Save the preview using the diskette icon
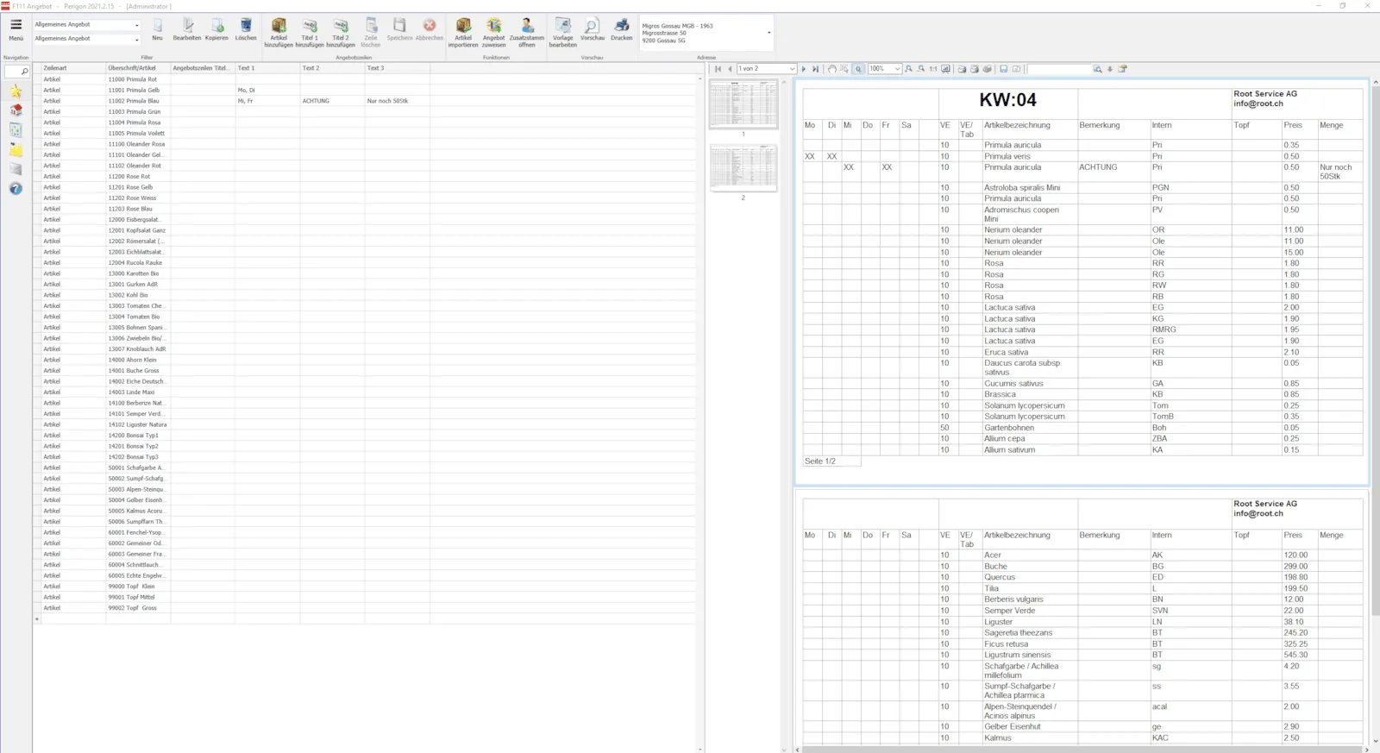This screenshot has height=753, width=1380. tap(1004, 69)
